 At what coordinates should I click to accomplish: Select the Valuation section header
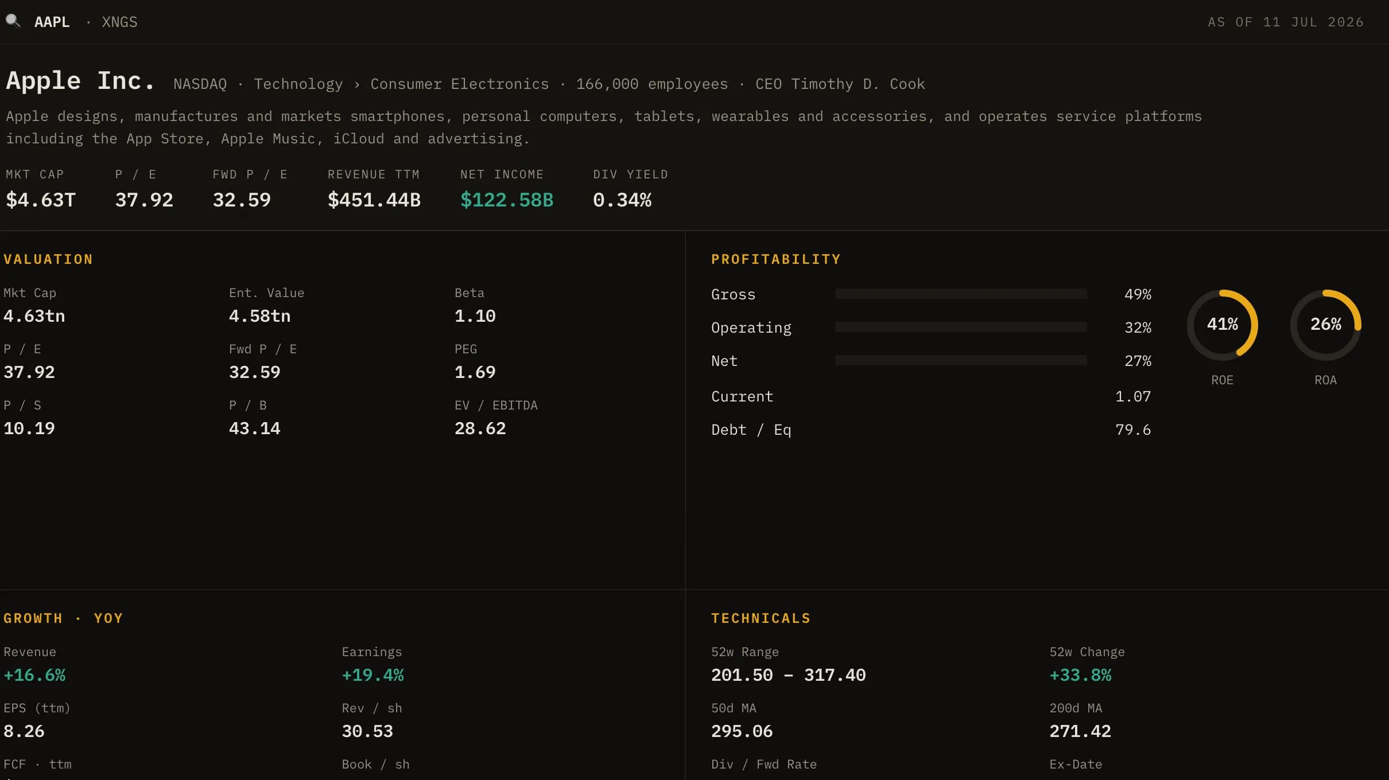click(48, 259)
